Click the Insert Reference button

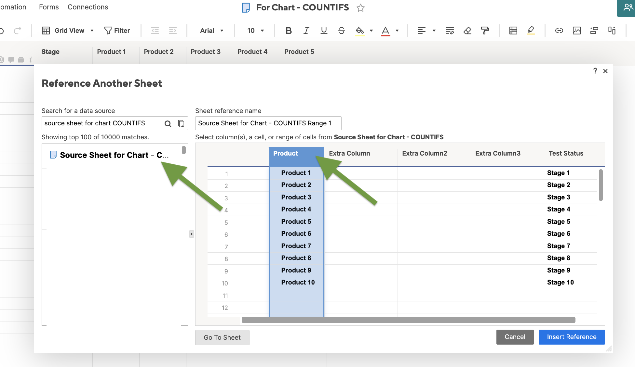click(572, 336)
